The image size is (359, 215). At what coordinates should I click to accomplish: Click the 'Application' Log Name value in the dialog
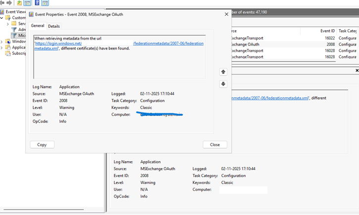coord(69,87)
